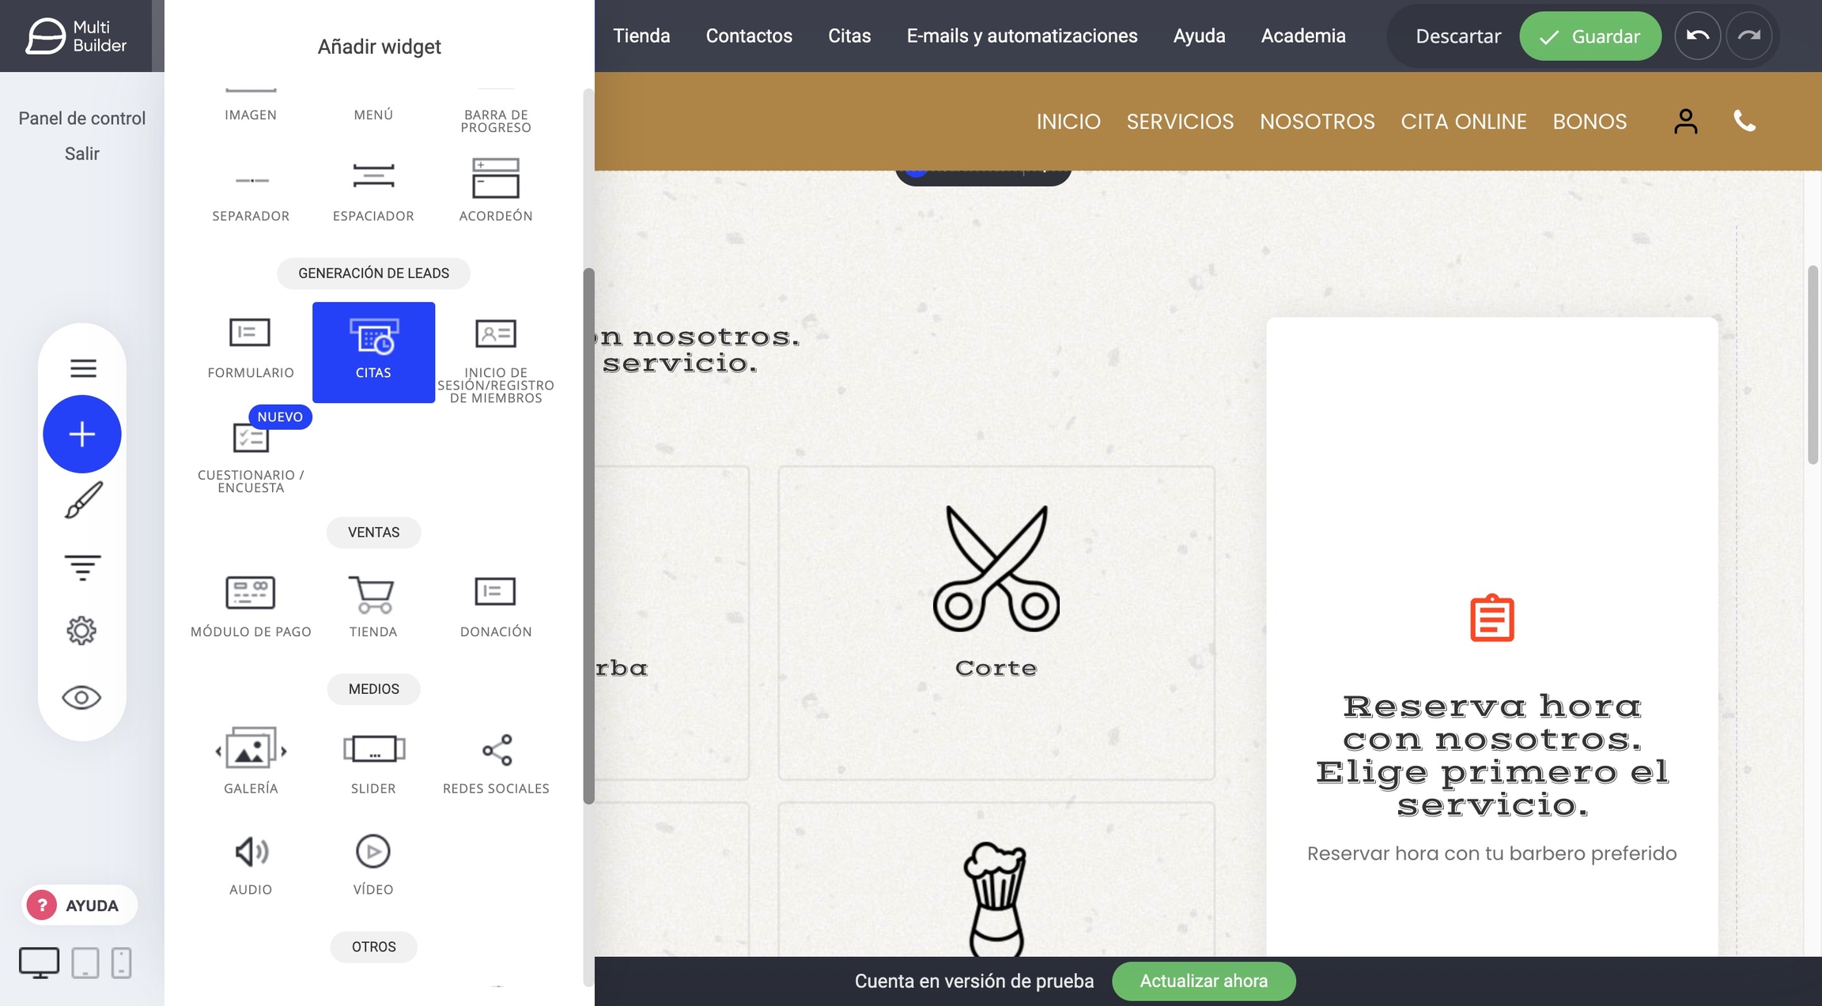Screen dimensions: 1822x1006
Task: Select the Citas appointments widget
Action: click(373, 352)
